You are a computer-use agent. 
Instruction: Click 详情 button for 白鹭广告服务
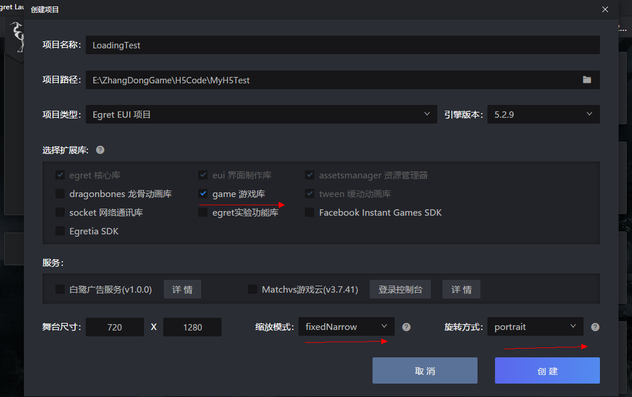tap(182, 289)
